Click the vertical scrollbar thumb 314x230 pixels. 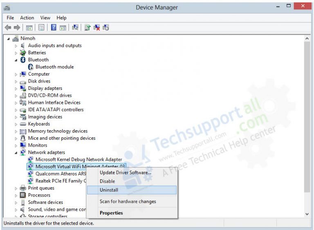point(307,117)
